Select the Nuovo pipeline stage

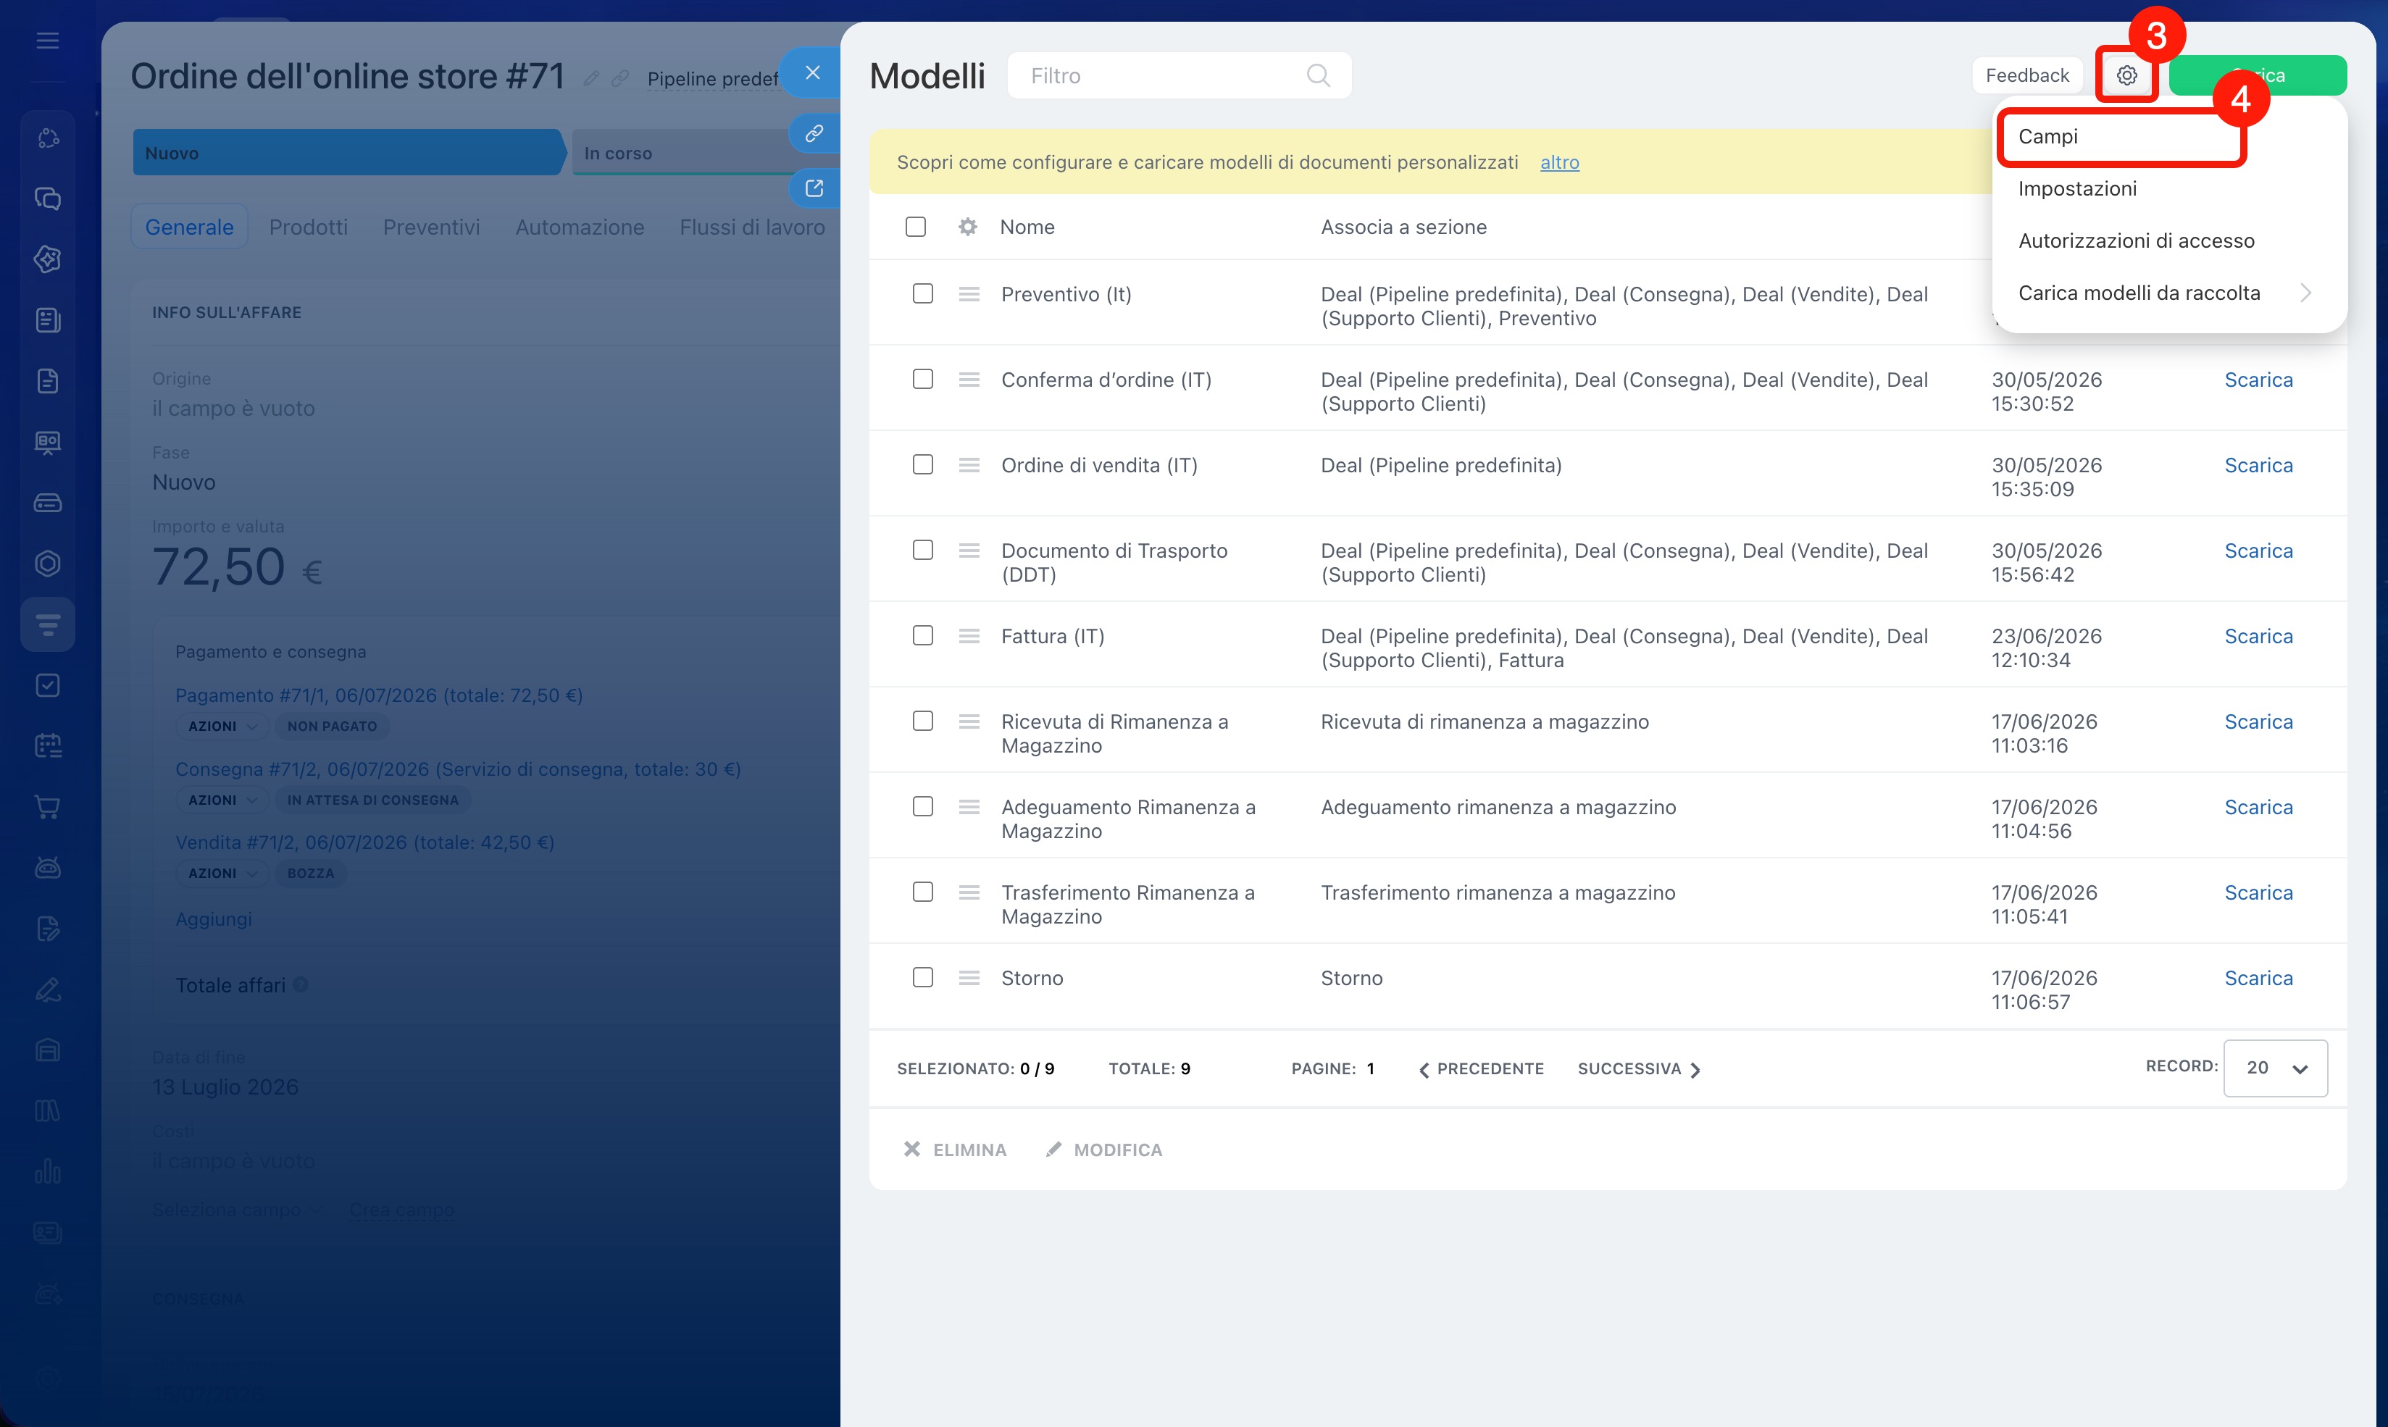click(x=349, y=153)
